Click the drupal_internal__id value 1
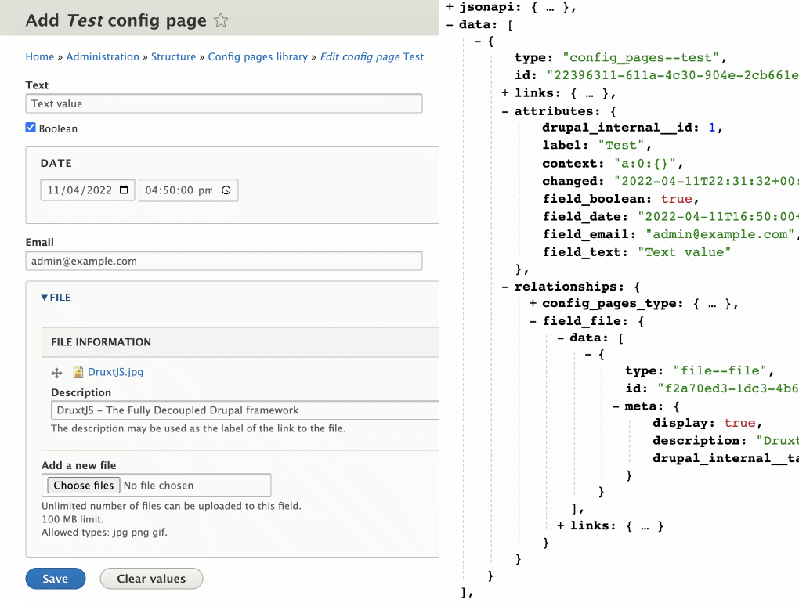 [712, 128]
